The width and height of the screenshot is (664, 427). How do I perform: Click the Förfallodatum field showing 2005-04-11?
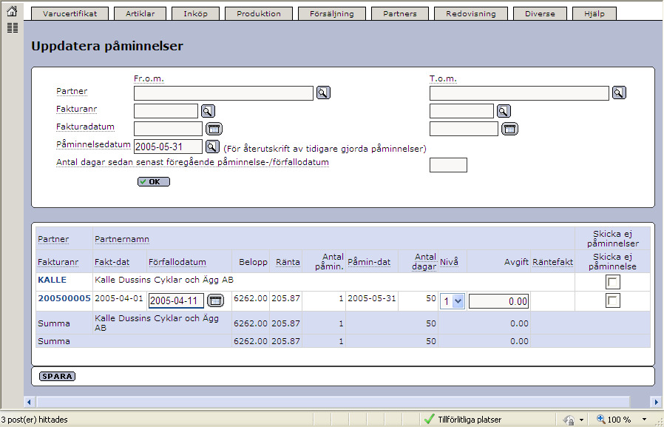(176, 300)
